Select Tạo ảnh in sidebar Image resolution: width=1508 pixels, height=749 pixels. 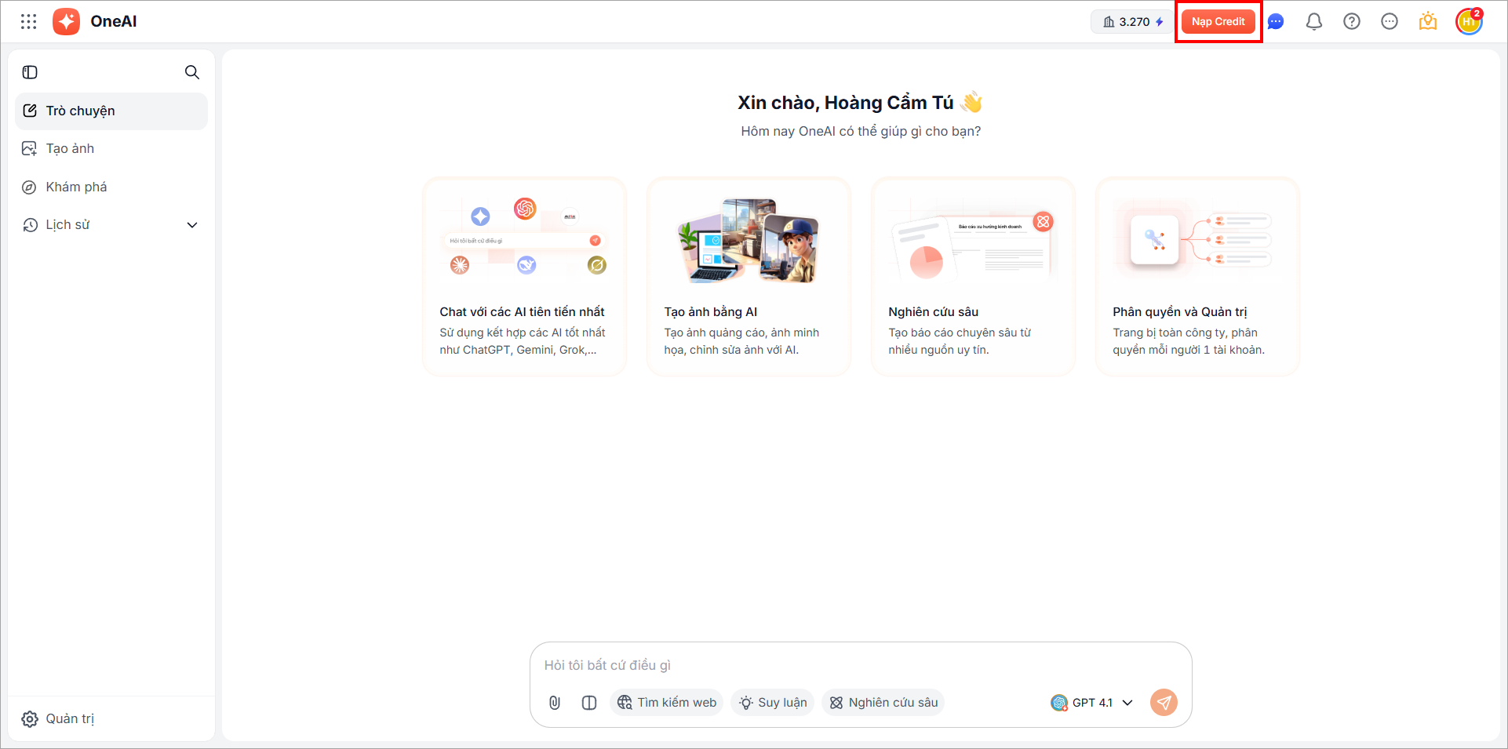coord(111,149)
